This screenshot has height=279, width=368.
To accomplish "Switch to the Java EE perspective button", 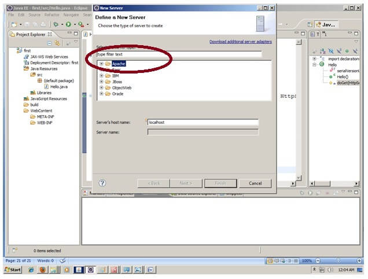I will point(326,25).
